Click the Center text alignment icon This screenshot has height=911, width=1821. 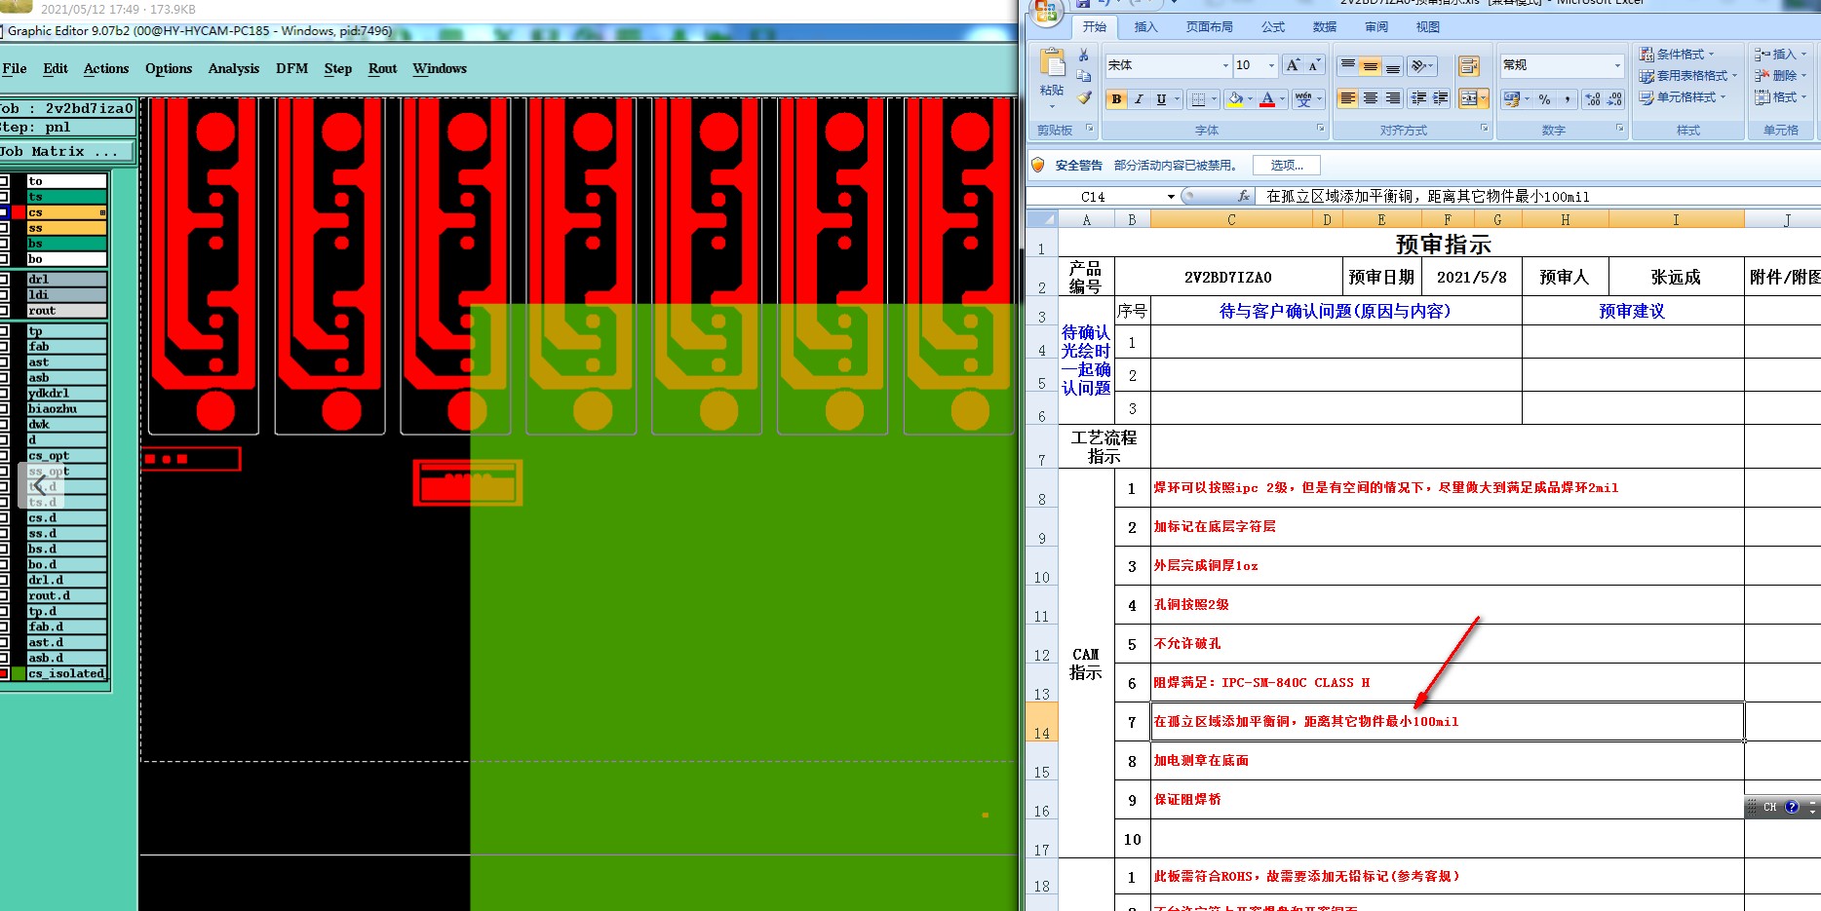coord(1371,98)
